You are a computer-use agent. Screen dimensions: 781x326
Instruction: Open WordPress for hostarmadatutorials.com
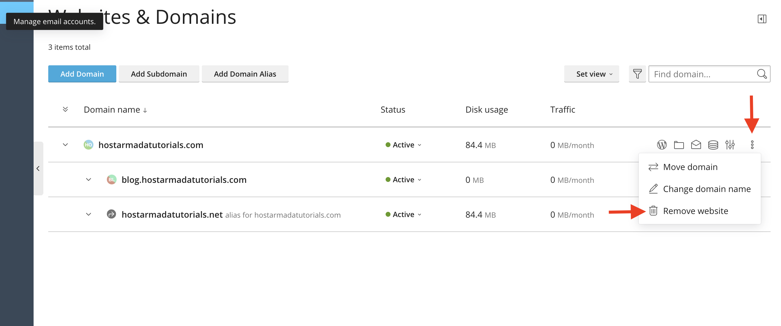(x=662, y=145)
